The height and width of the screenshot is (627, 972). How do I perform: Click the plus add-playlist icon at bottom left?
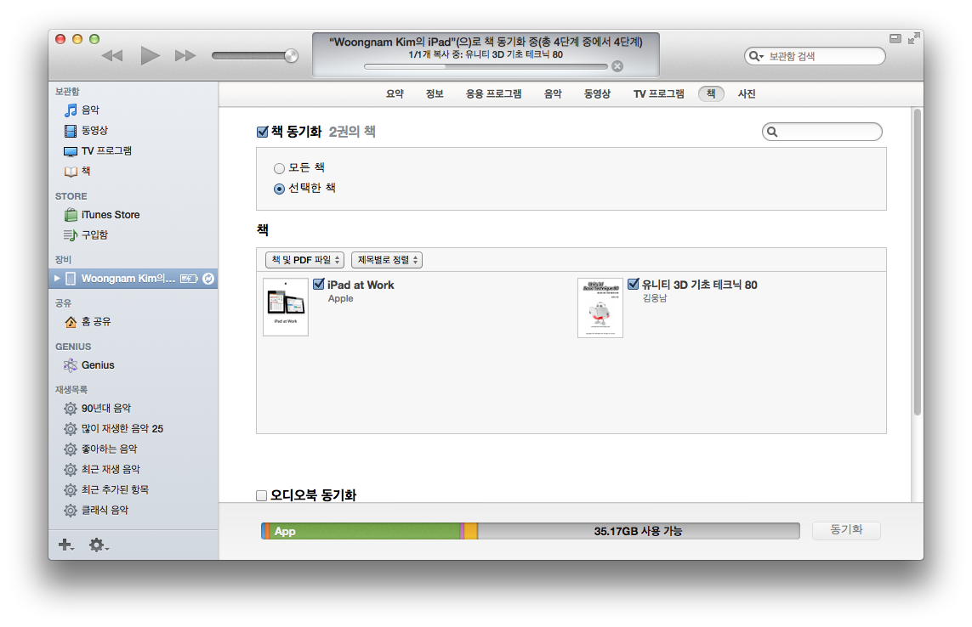pyautogui.click(x=65, y=545)
